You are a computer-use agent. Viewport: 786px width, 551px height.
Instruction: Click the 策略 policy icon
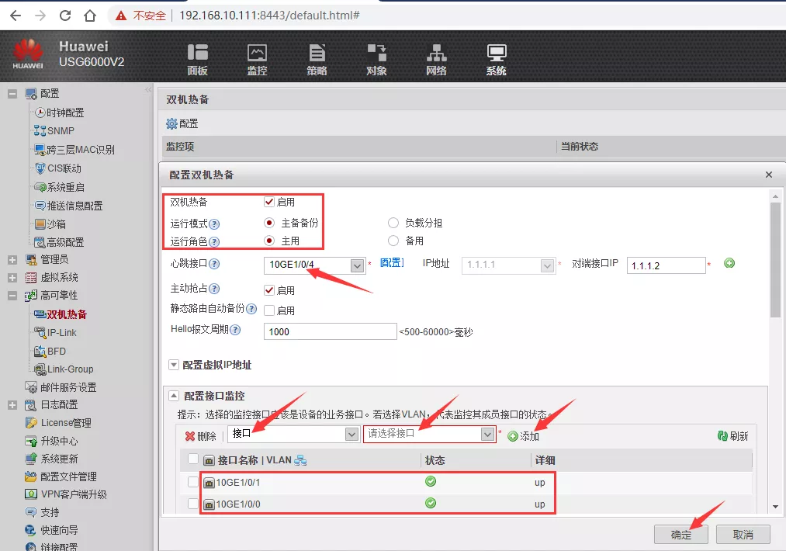coord(317,54)
